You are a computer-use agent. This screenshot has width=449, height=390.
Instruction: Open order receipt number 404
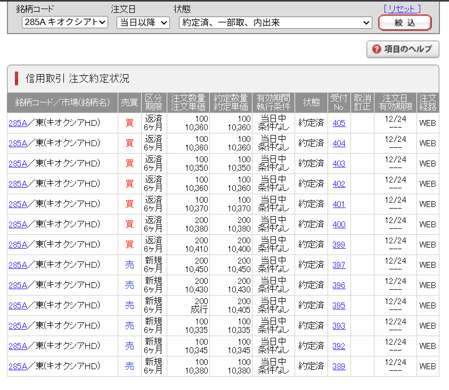click(x=339, y=144)
